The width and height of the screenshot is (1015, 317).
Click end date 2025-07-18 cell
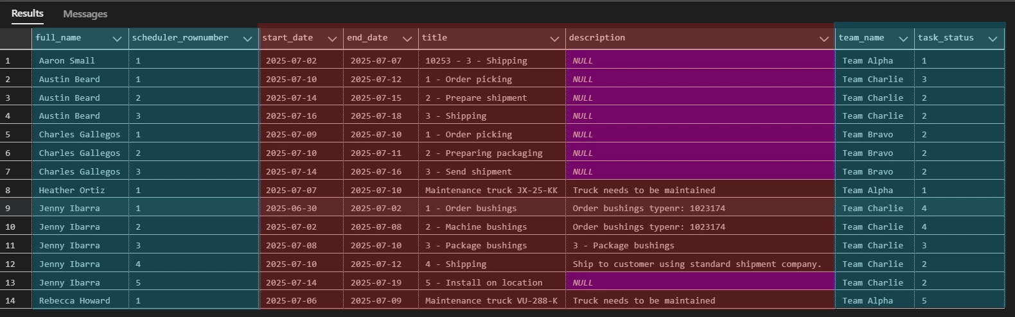(x=381, y=116)
